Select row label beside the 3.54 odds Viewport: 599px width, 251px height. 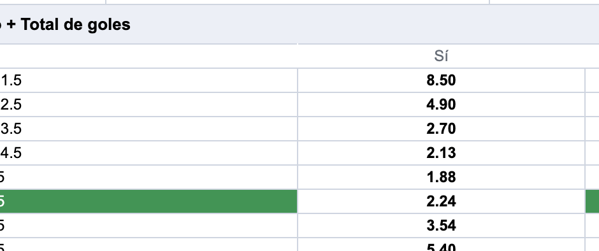[x=148, y=226]
